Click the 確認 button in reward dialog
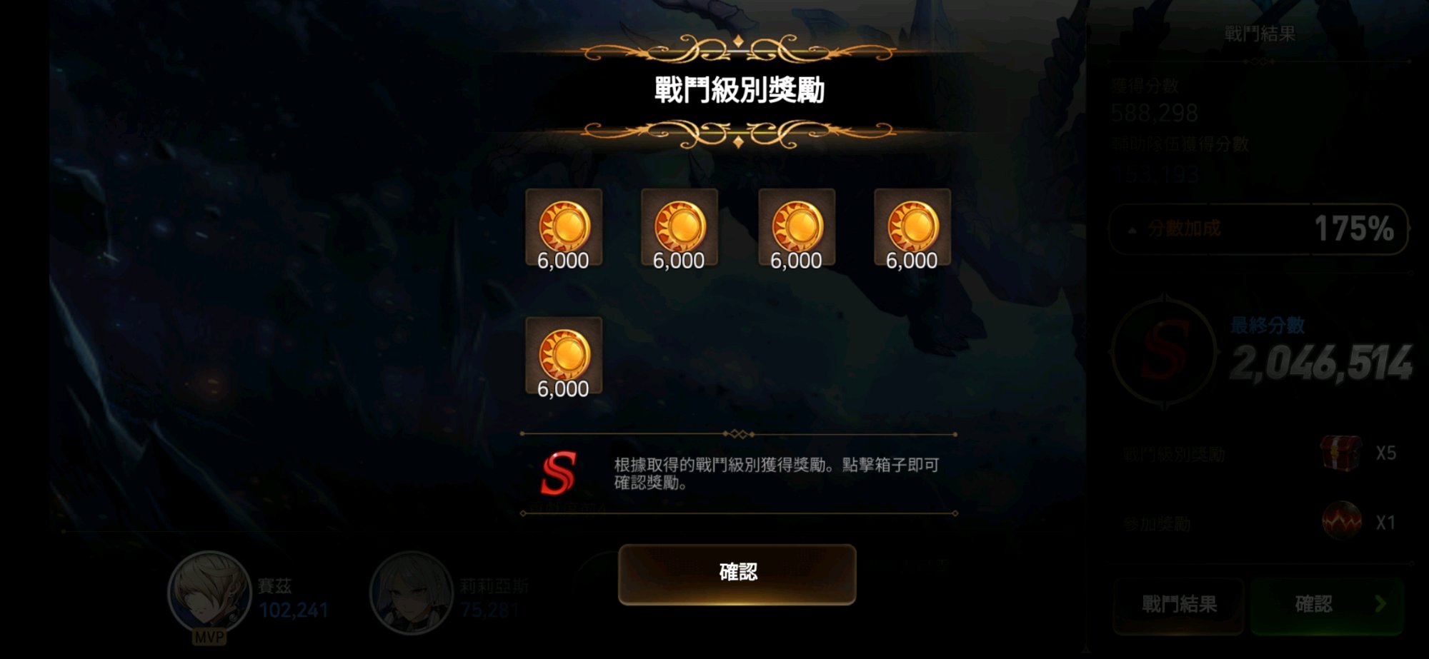This screenshot has width=1429, height=659. pyautogui.click(x=737, y=574)
